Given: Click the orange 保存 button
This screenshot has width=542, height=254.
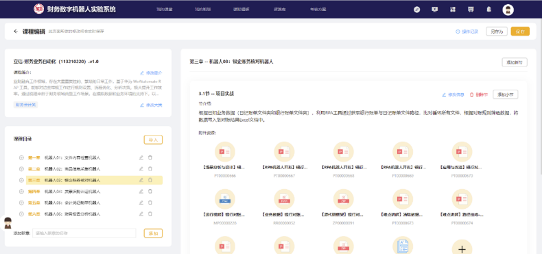Looking at the screenshot, I should [520, 31].
